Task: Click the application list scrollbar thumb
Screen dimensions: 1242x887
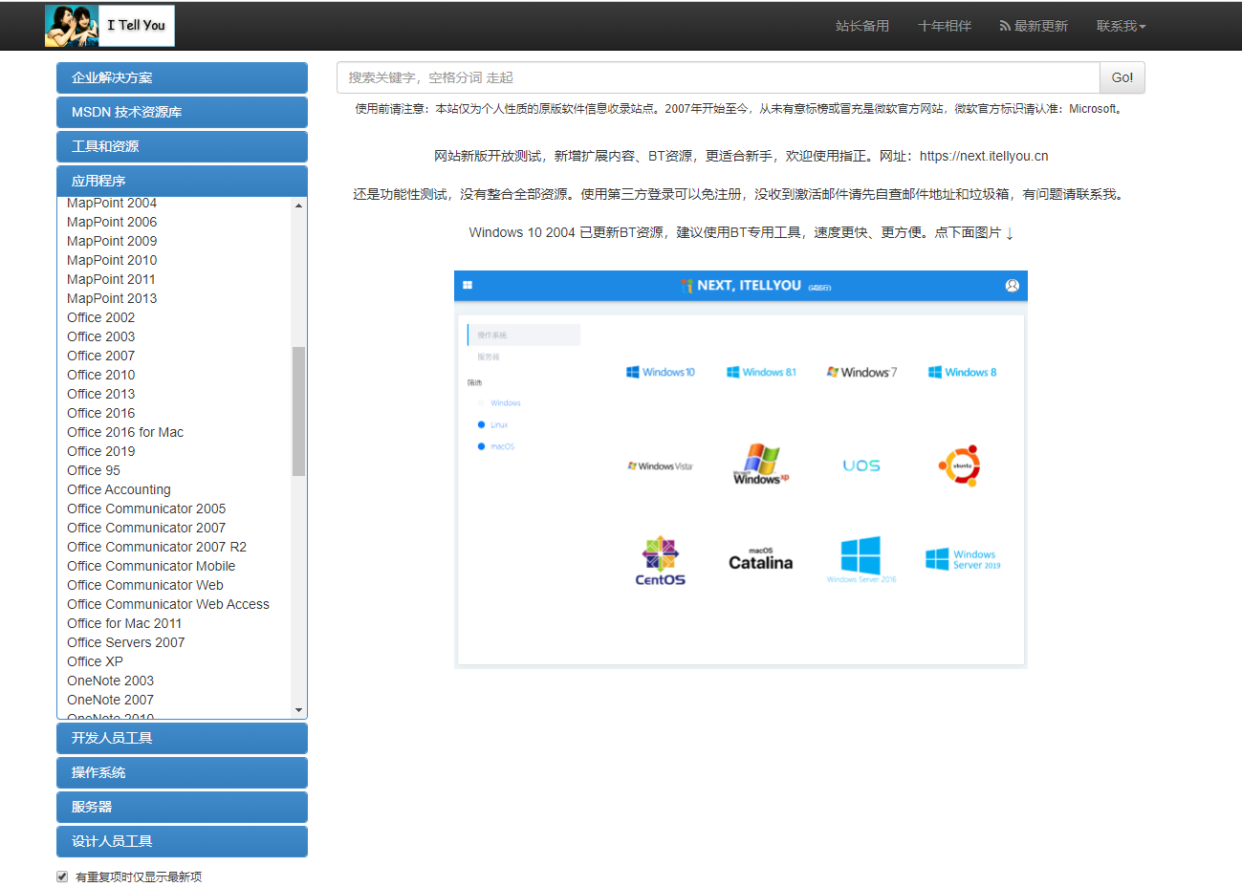Action: pyautogui.click(x=299, y=411)
